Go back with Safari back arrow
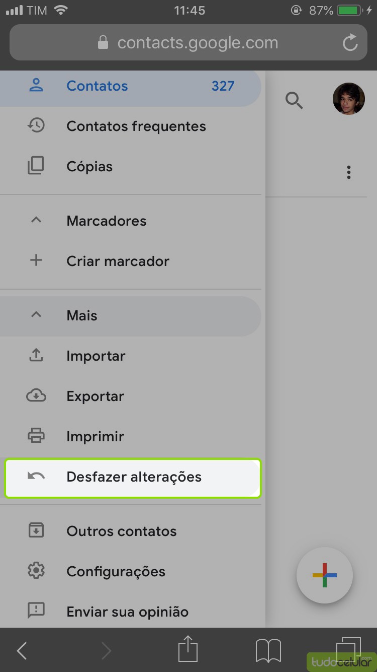The image size is (377, 672). tap(22, 651)
